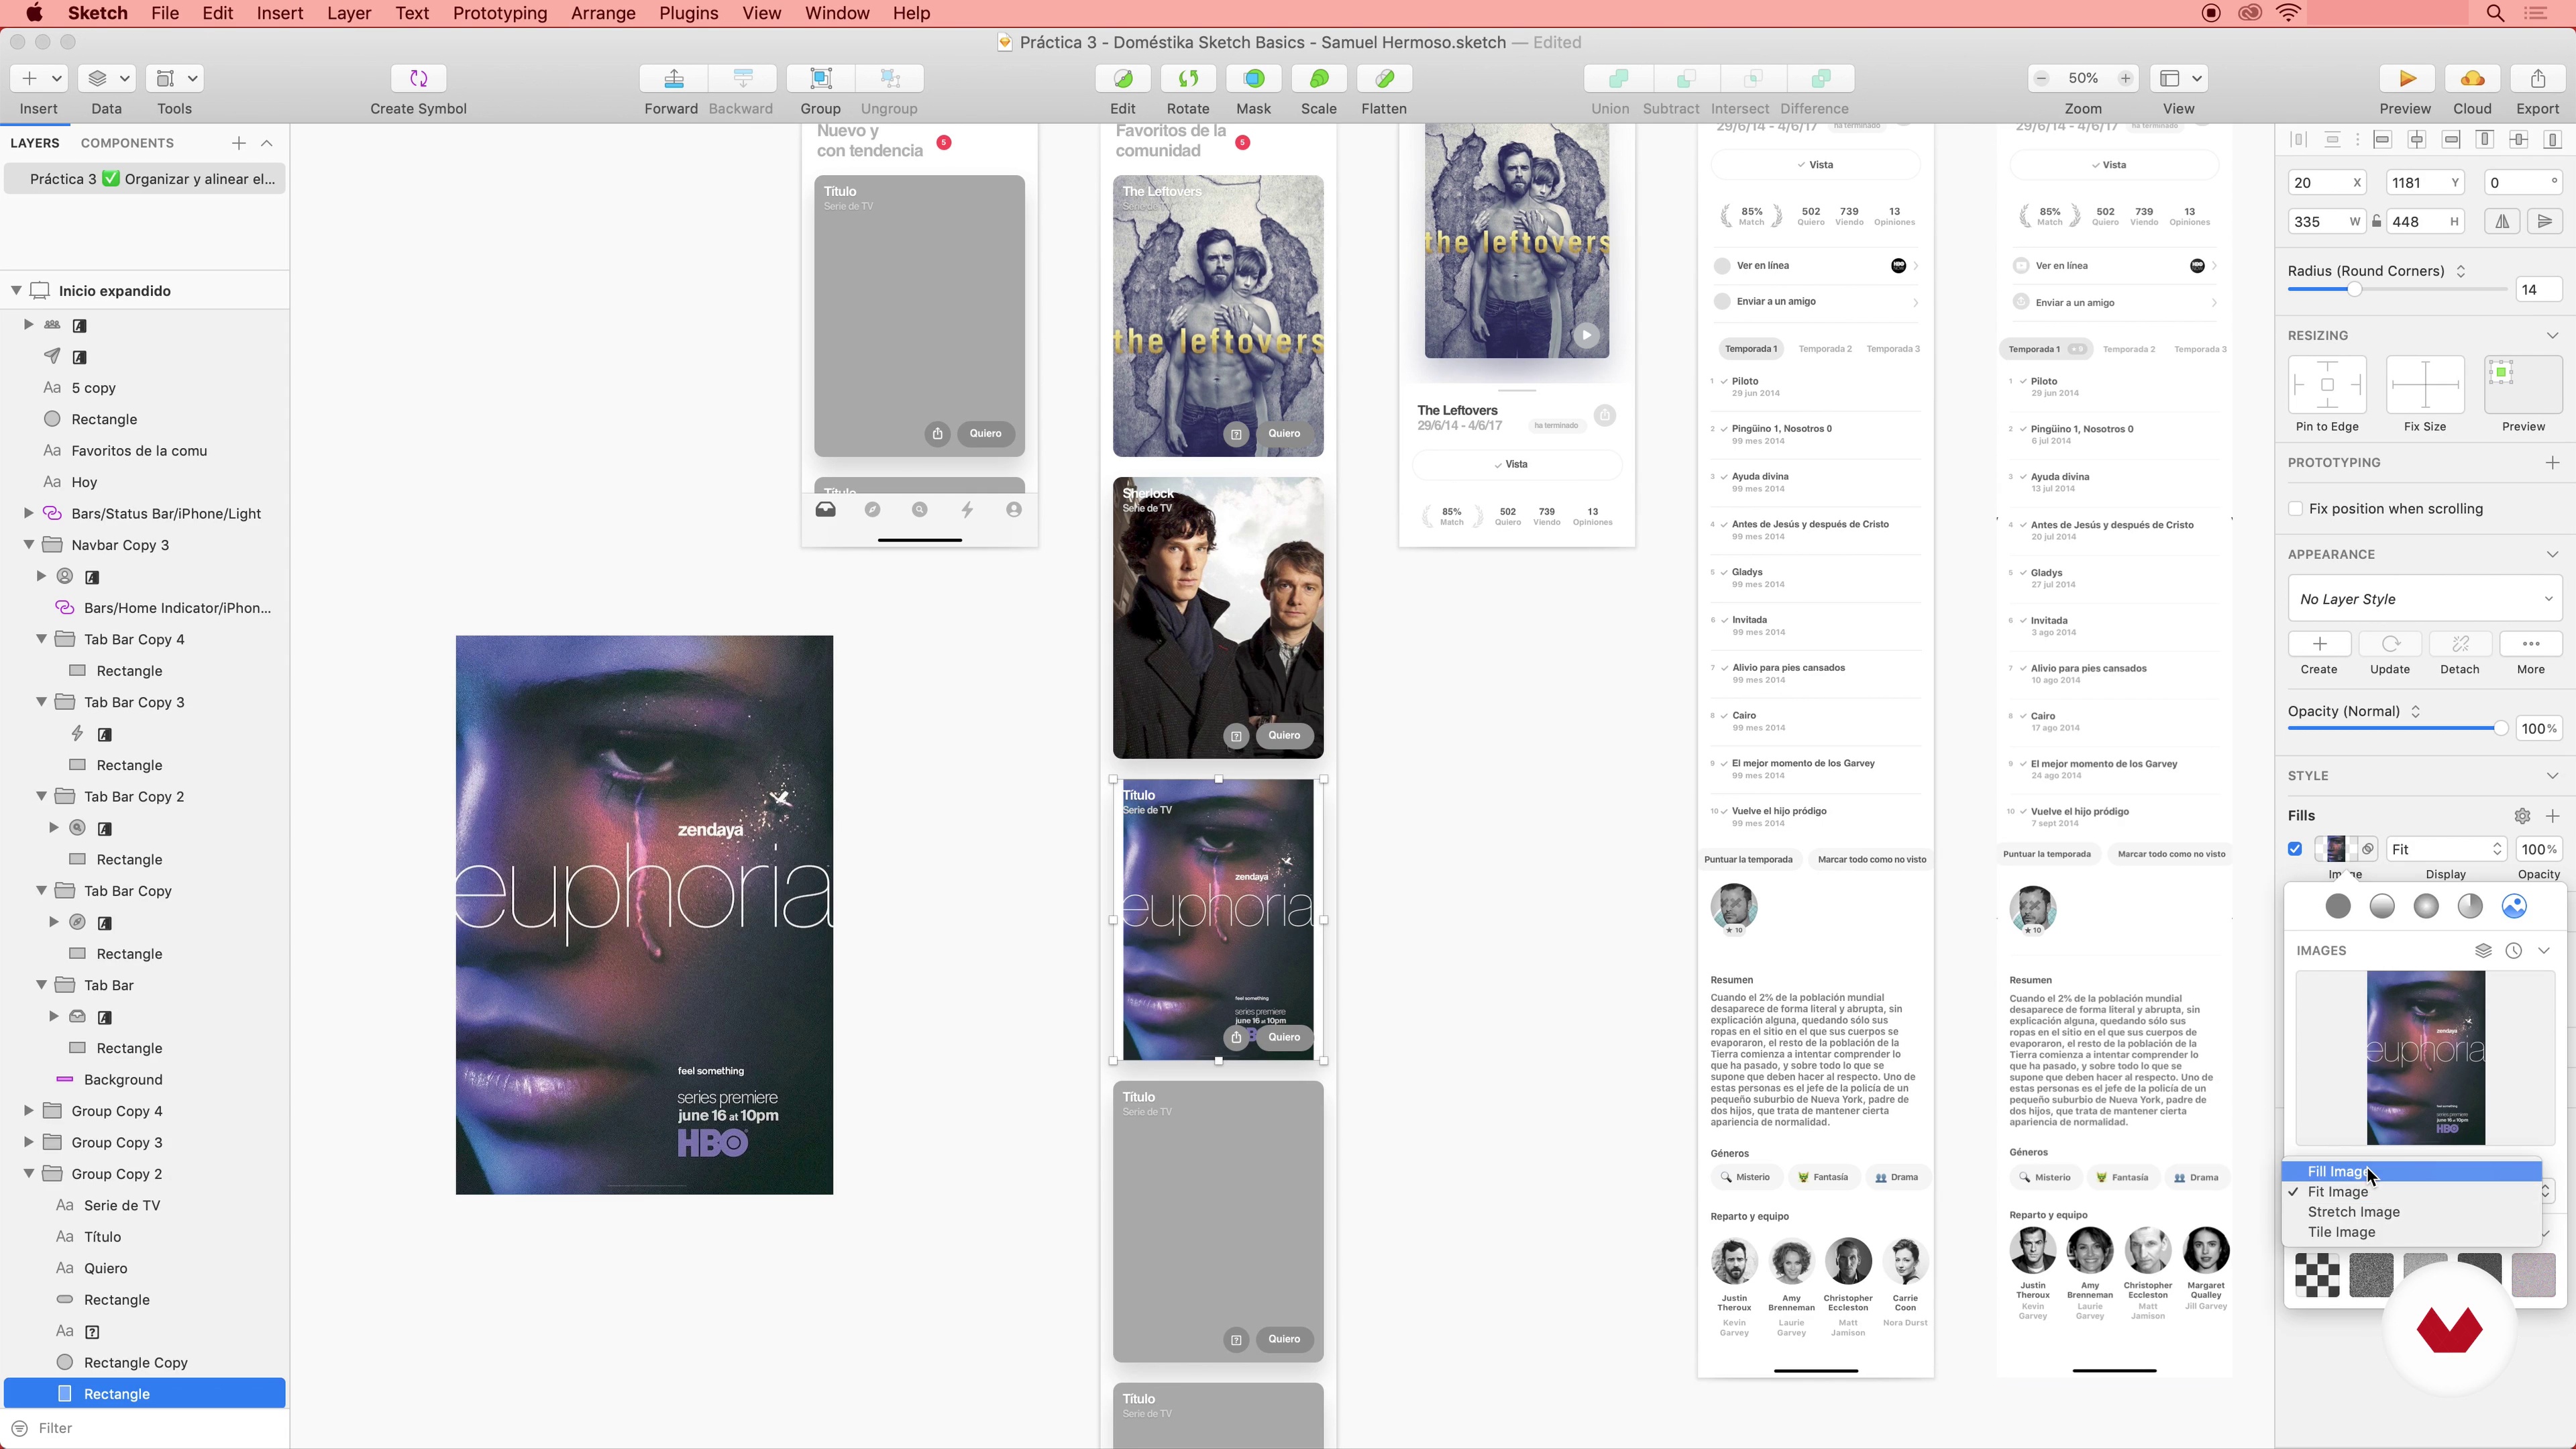Choose Fill Image from the menu
The image size is (2576, 1449).
(x=2411, y=1171)
